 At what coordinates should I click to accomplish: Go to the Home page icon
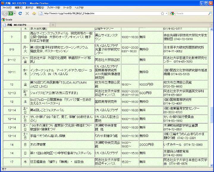pyautogui.click(x=34, y=13)
